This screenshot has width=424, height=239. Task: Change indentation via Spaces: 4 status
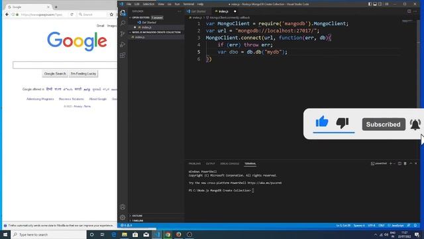(x=359, y=226)
